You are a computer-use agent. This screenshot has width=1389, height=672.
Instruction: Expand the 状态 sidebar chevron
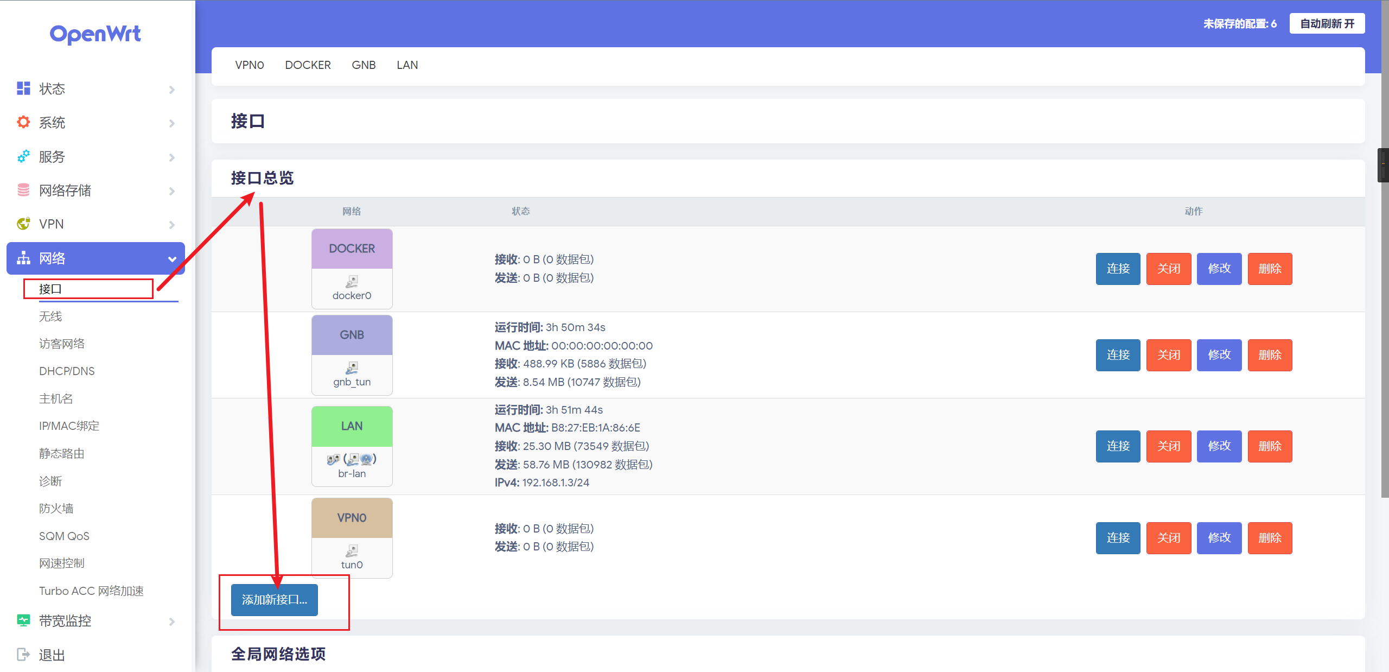pos(172,90)
